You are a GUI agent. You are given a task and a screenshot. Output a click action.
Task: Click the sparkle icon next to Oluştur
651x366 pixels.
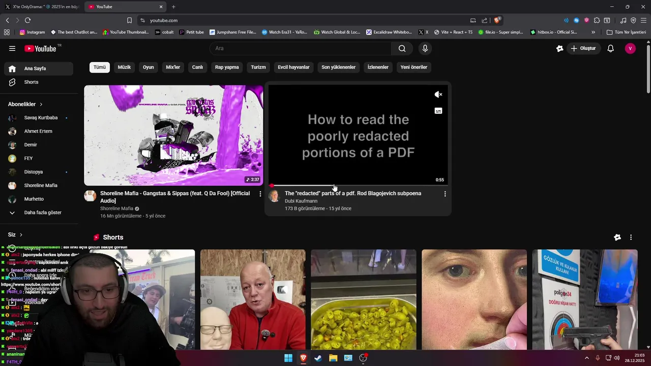[x=560, y=48]
